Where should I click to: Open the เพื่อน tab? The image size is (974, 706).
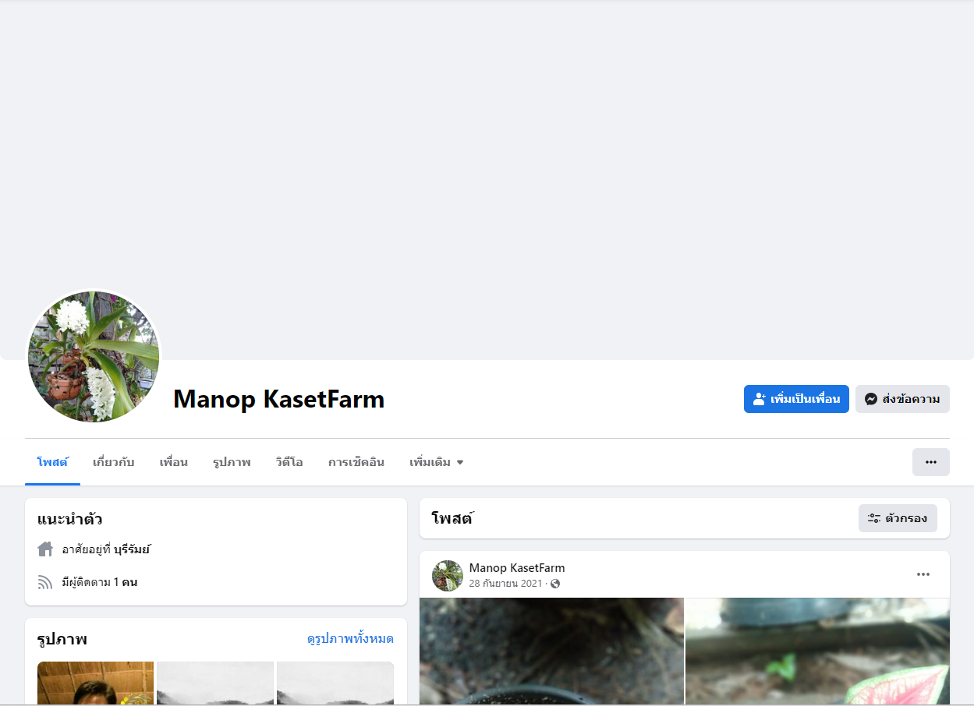pos(173,462)
